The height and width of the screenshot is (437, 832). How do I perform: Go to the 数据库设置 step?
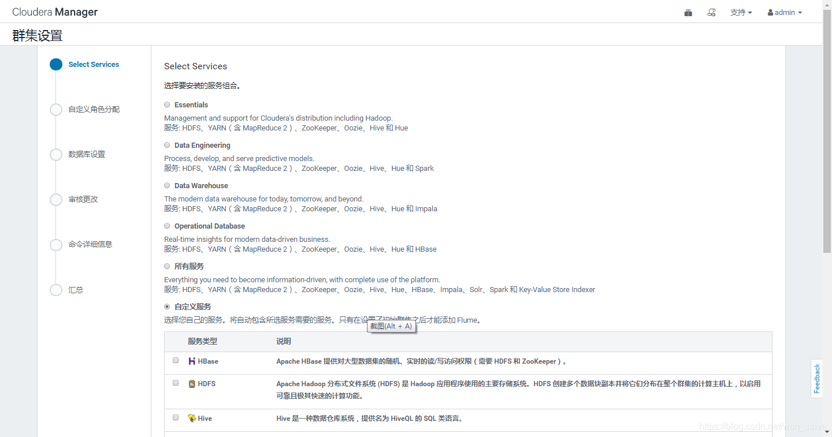tap(87, 155)
